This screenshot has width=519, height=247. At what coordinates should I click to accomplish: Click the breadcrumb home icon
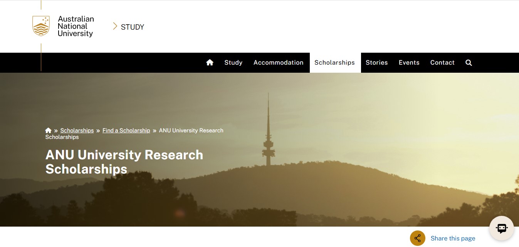[x=48, y=130]
